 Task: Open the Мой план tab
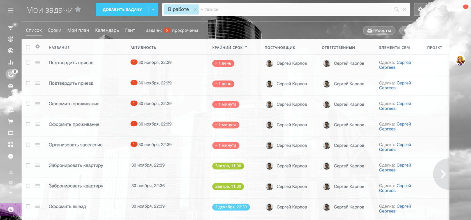(x=78, y=30)
